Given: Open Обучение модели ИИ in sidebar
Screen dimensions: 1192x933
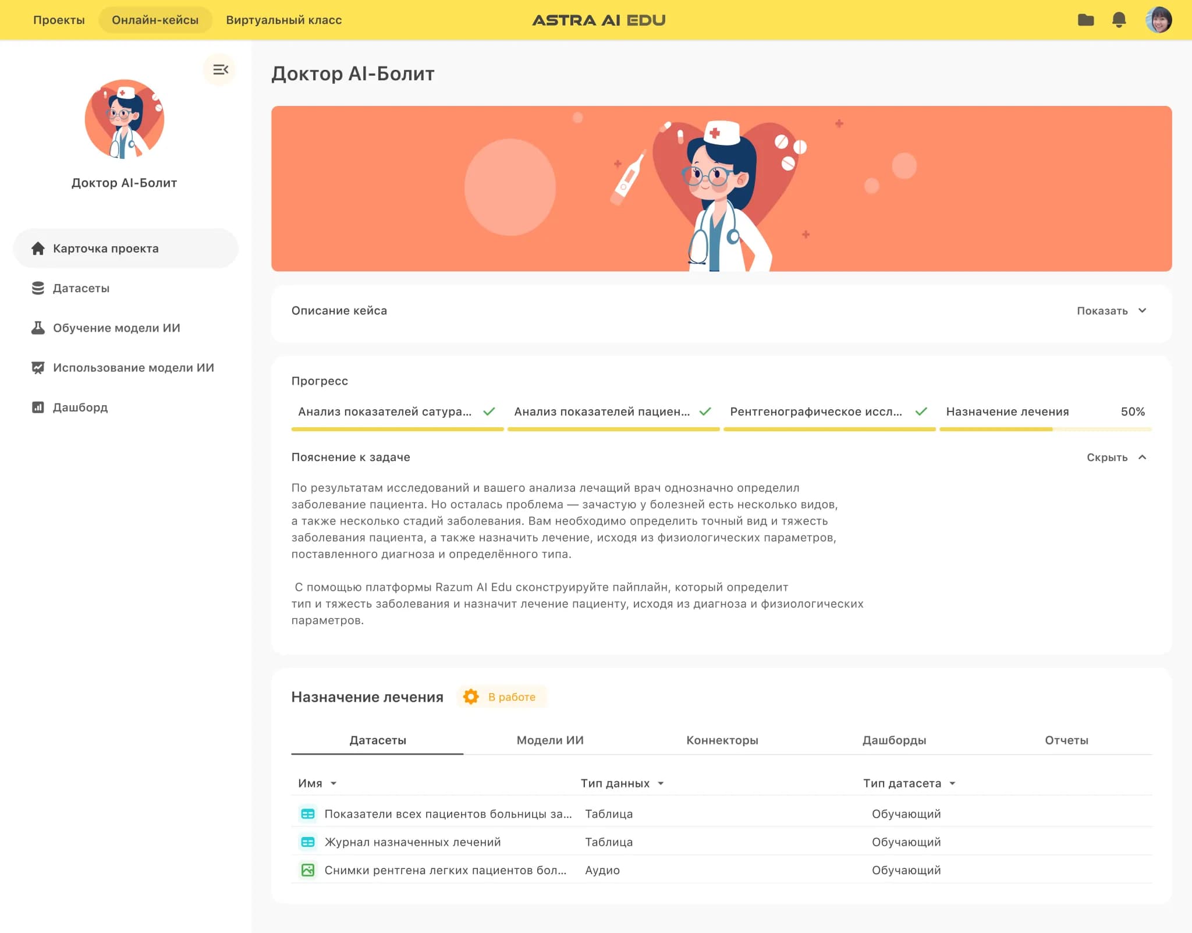Looking at the screenshot, I should click(126, 328).
